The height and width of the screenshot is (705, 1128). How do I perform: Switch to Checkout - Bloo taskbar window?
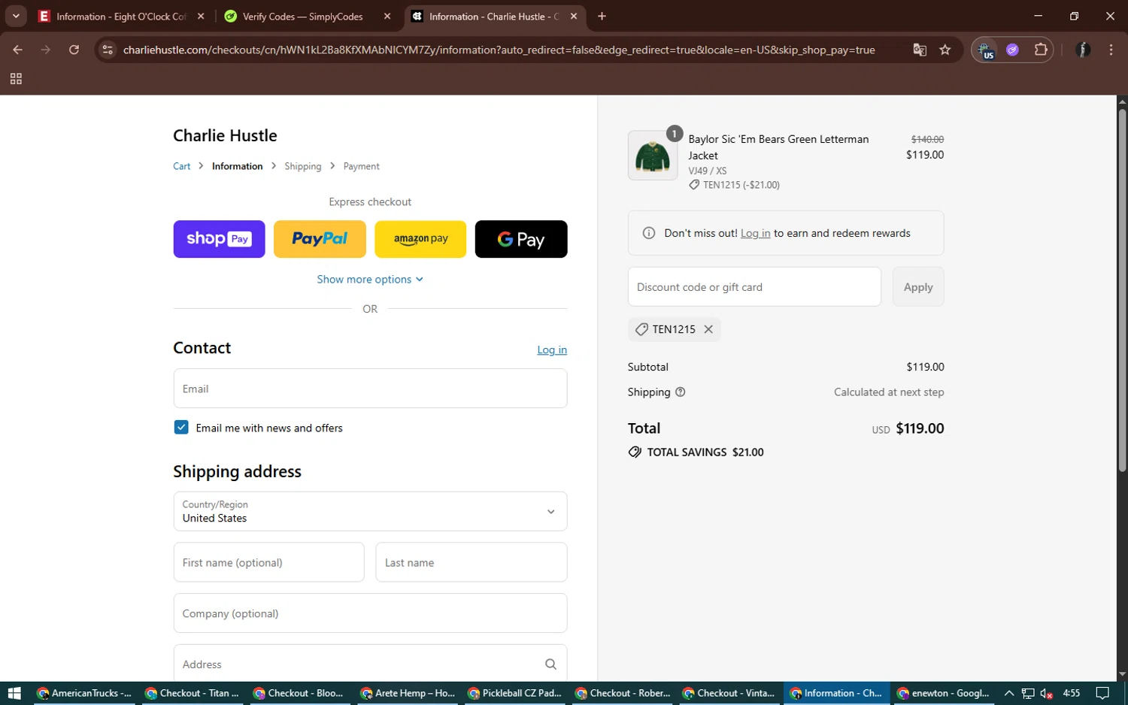point(299,693)
